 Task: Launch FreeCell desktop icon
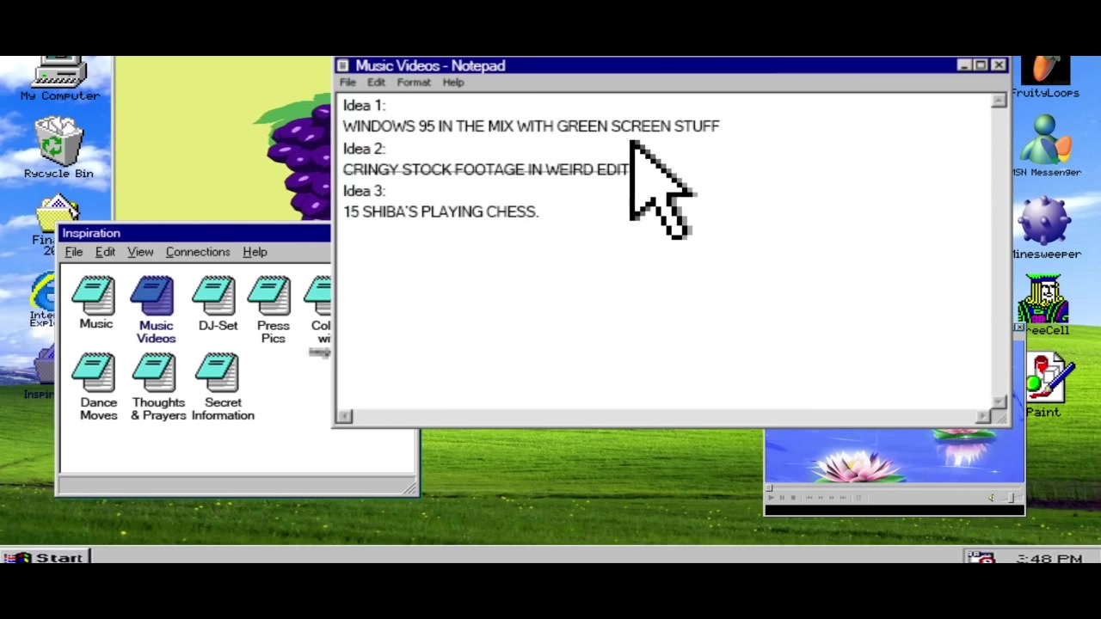click(x=1044, y=305)
